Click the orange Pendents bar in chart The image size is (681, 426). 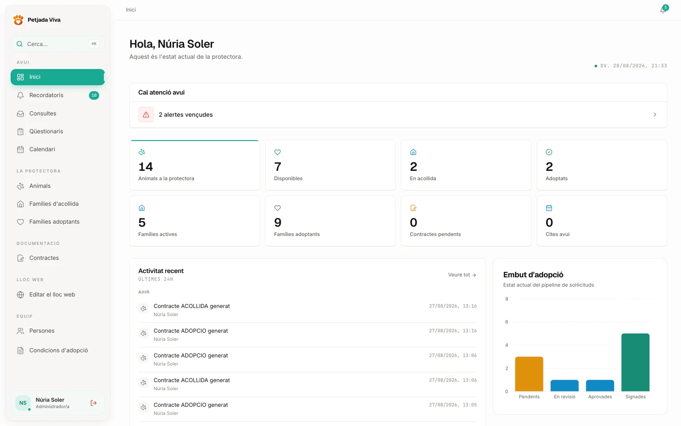click(529, 374)
